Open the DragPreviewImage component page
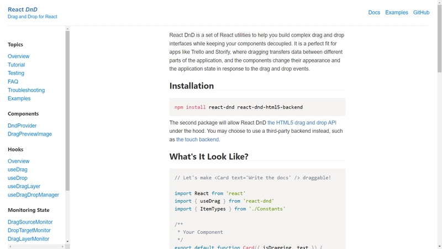 click(x=30, y=134)
